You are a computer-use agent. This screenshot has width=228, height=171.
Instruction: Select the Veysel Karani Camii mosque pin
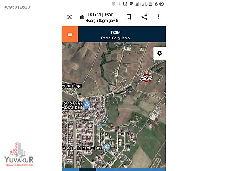pos(107,147)
